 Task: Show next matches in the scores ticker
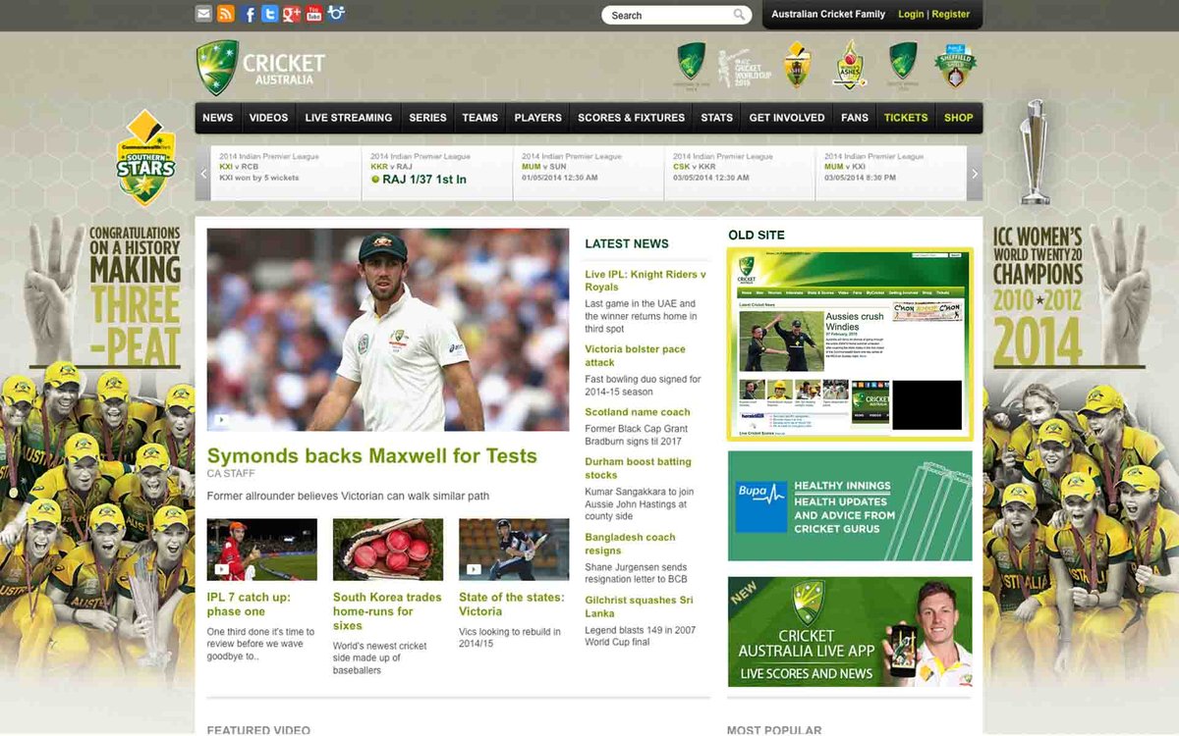[x=975, y=174]
